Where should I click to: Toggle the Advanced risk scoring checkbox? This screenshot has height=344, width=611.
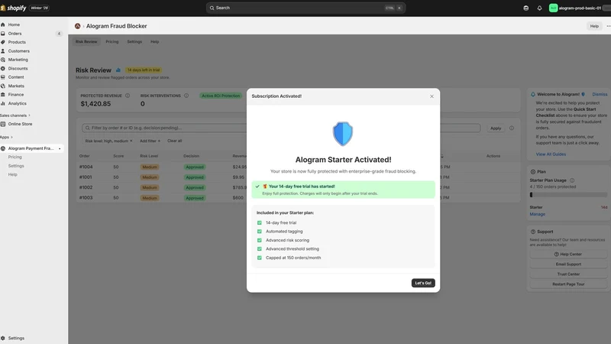(x=260, y=240)
